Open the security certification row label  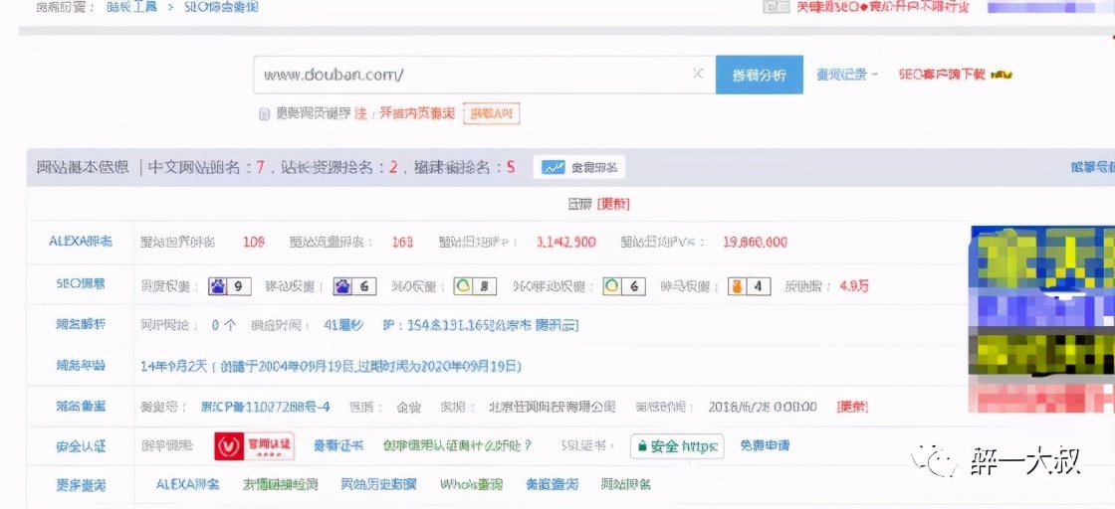click(x=81, y=446)
